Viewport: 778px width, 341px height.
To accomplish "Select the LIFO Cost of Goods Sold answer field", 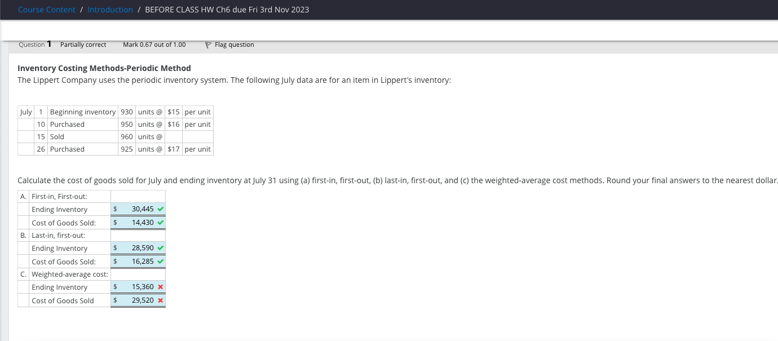I will pyautogui.click(x=137, y=261).
